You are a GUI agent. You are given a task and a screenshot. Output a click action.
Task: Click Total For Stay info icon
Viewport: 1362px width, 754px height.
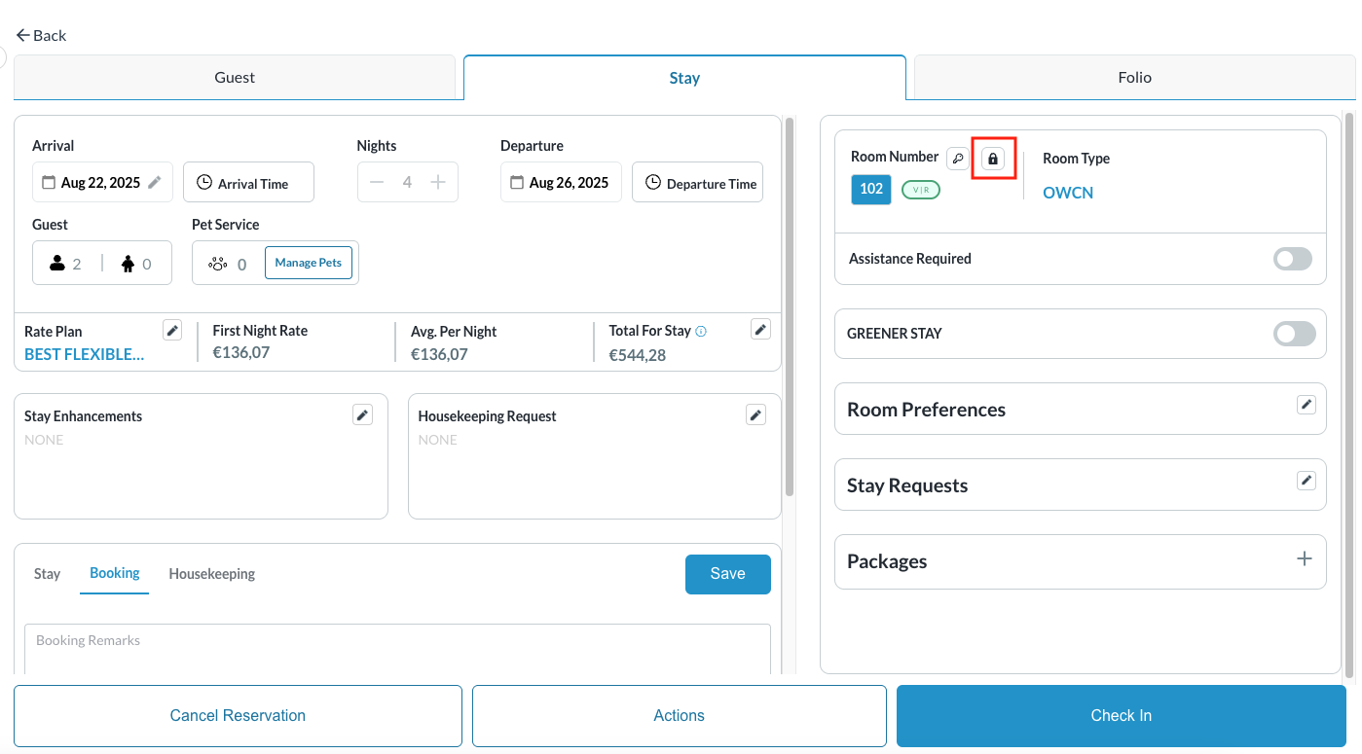701,331
